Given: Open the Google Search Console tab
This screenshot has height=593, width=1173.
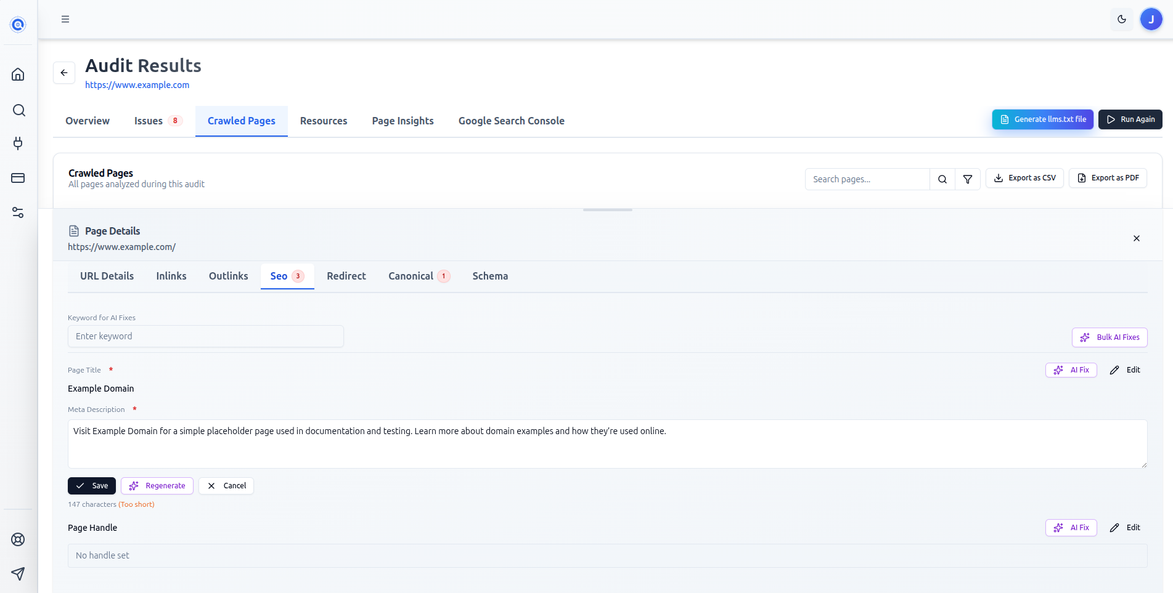Looking at the screenshot, I should point(511,121).
